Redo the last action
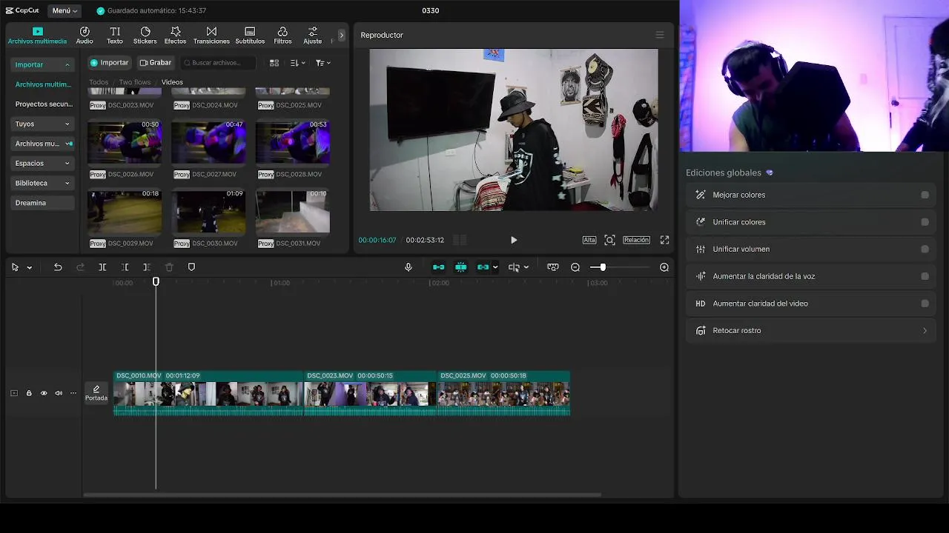Image resolution: width=949 pixels, height=533 pixels. click(x=80, y=267)
